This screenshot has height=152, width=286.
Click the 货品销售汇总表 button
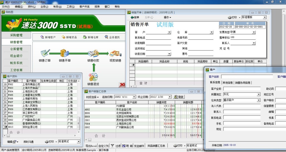[x=156, y=146]
